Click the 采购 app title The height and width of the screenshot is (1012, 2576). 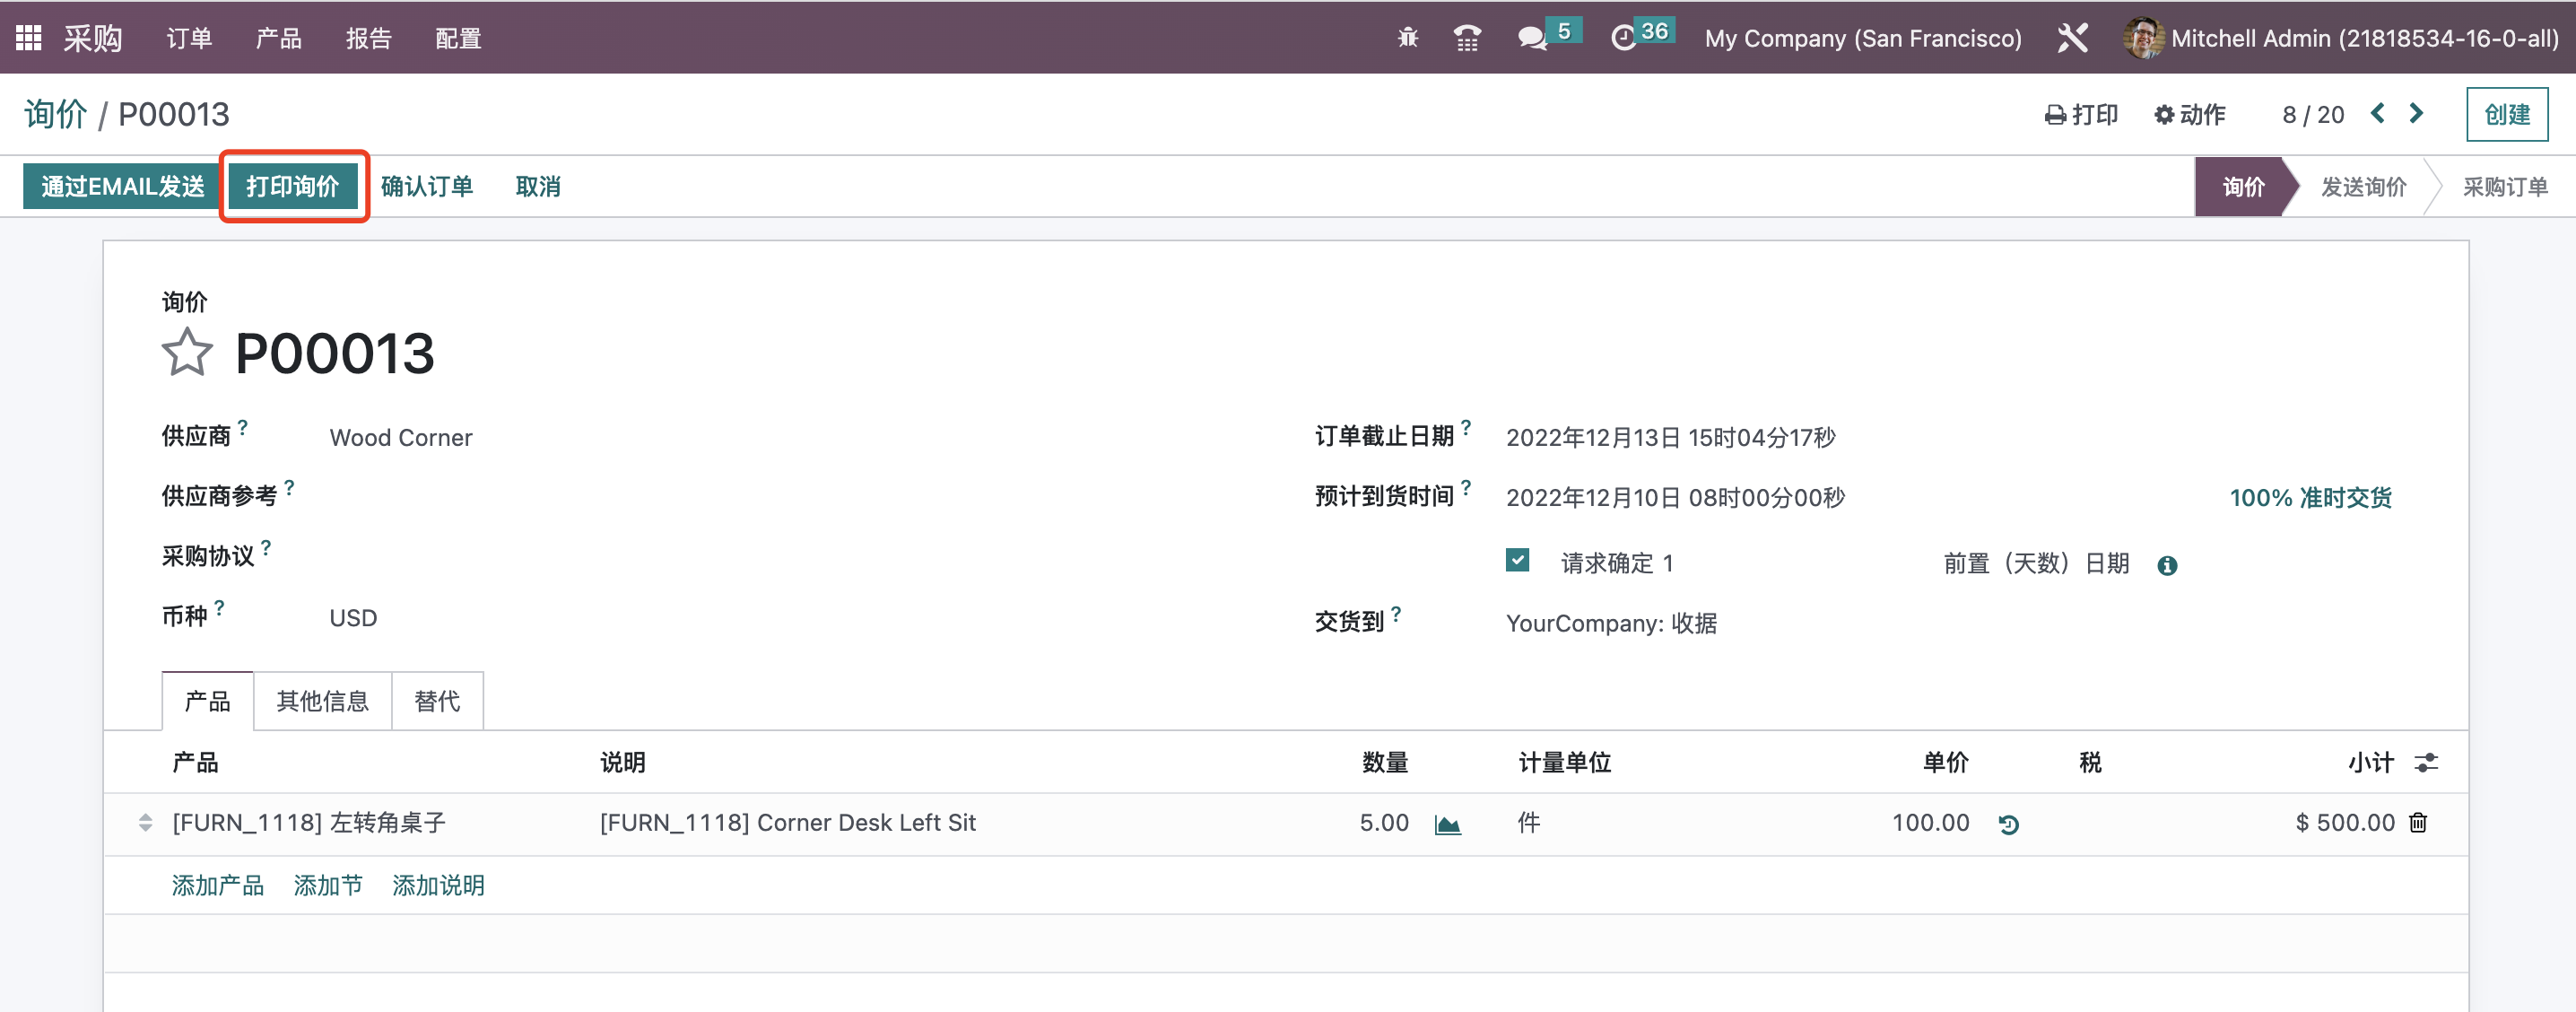93,38
